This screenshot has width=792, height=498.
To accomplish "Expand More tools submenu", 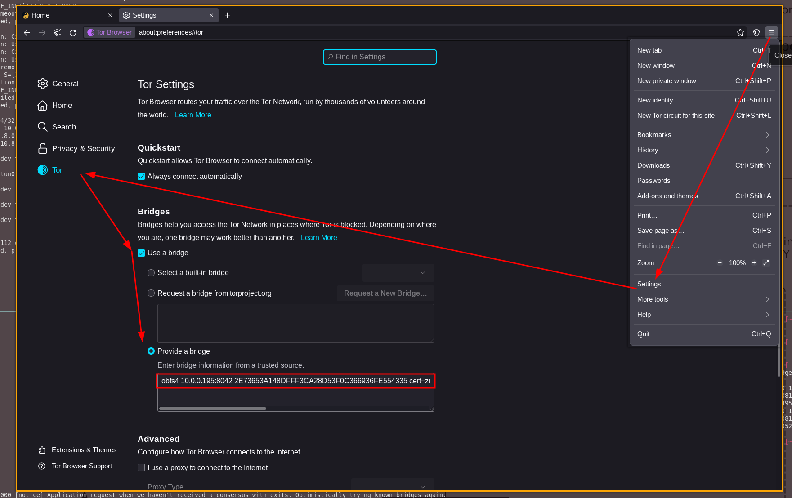I will [x=704, y=299].
